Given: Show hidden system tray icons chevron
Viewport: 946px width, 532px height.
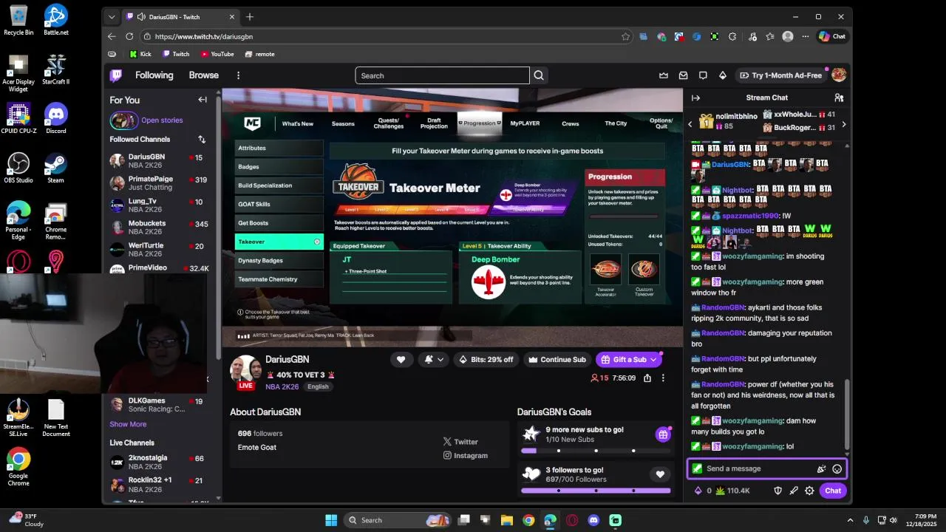Looking at the screenshot, I should [x=850, y=520].
